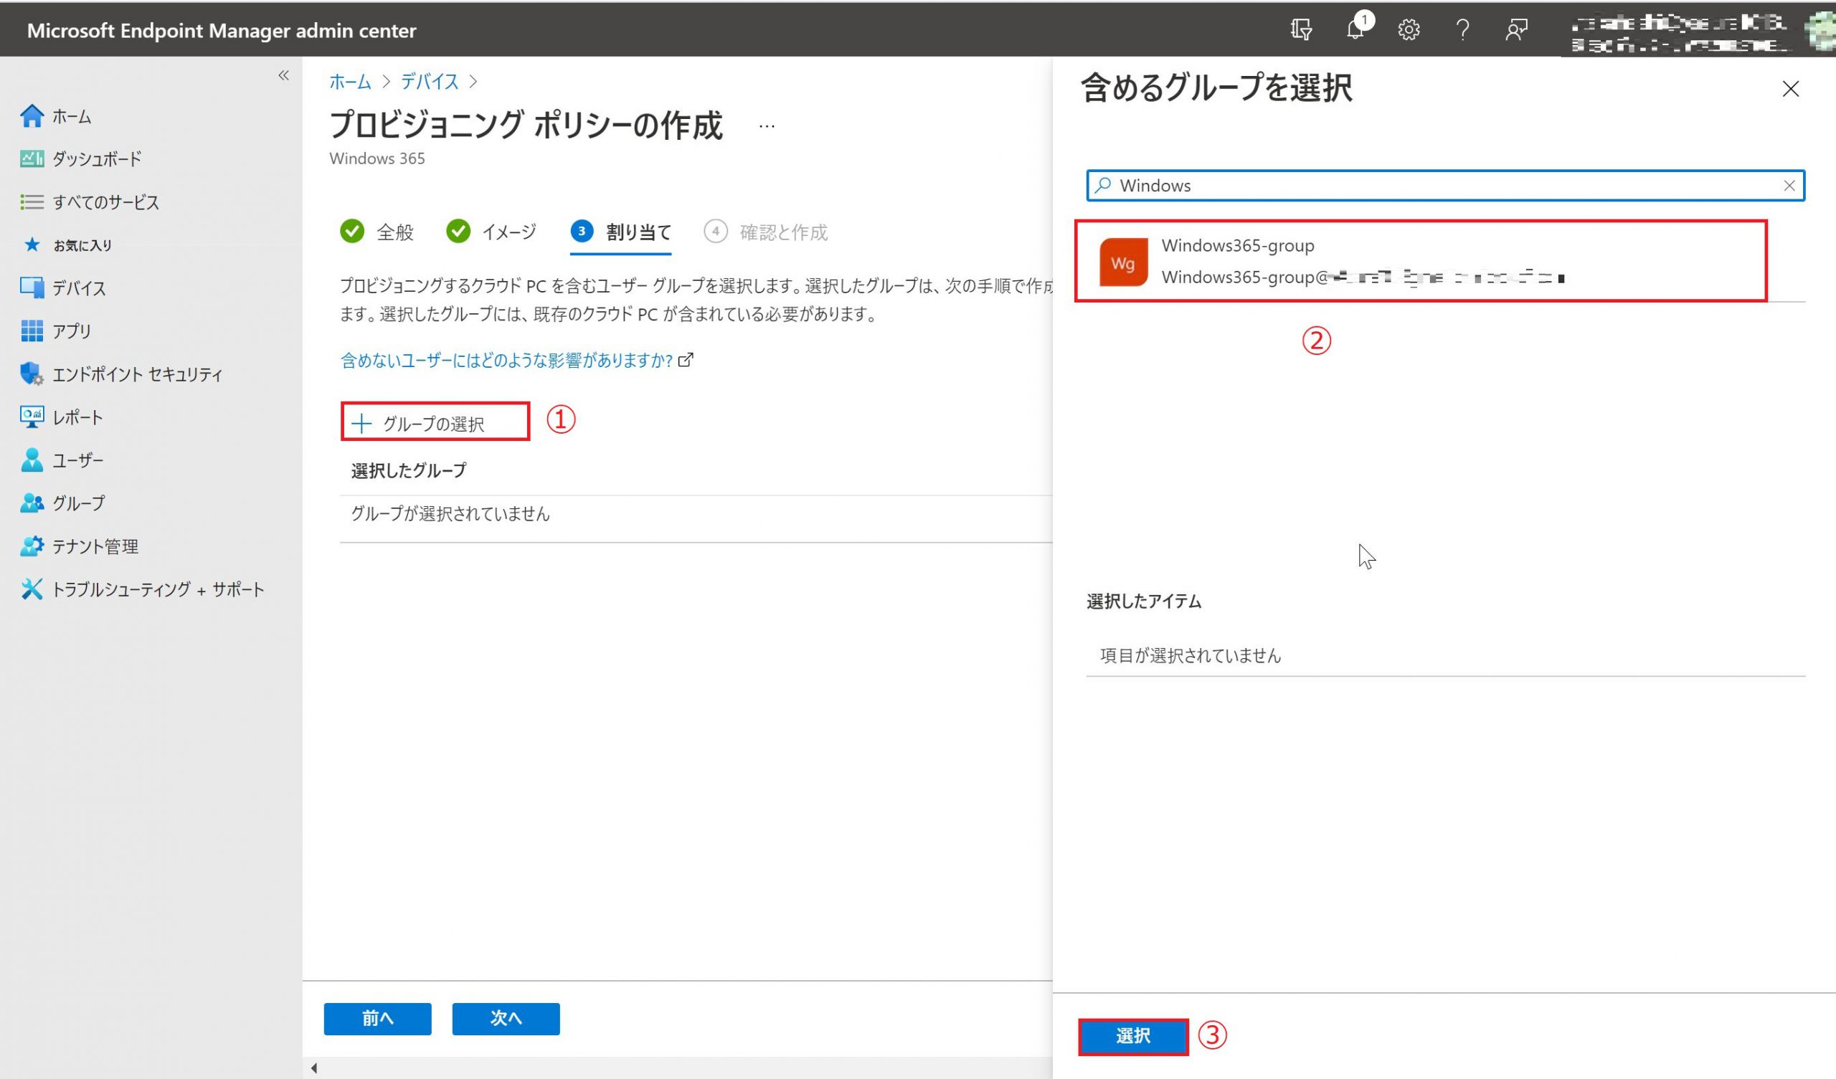Click the help question mark icon

[1462, 30]
